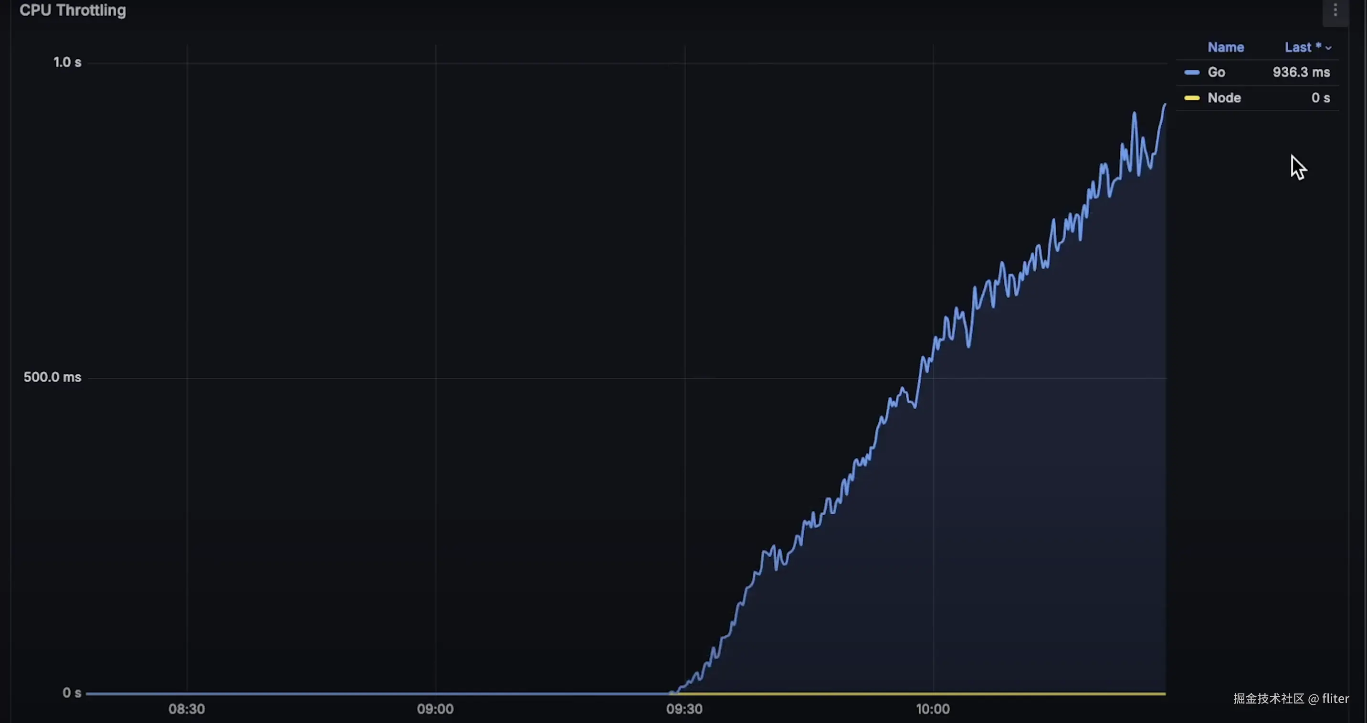Toggle visibility of the Node series label
Screen dimensions: 1367x723
coord(1224,98)
